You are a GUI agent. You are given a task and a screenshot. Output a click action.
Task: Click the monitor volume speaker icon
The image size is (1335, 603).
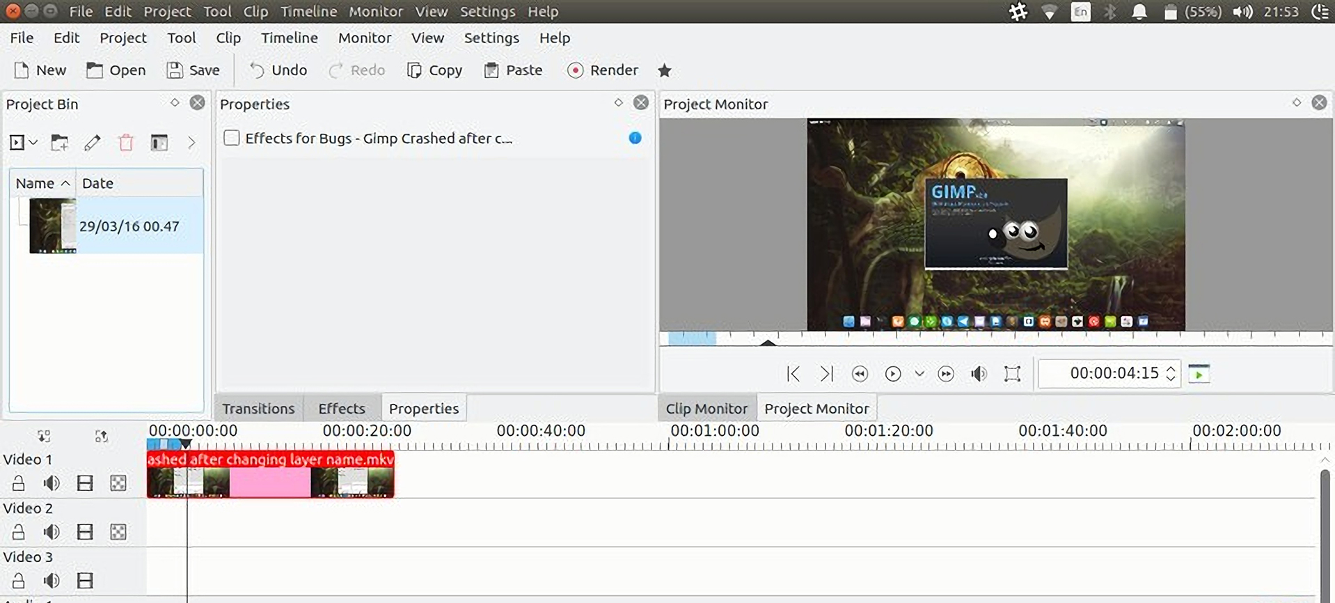point(979,374)
